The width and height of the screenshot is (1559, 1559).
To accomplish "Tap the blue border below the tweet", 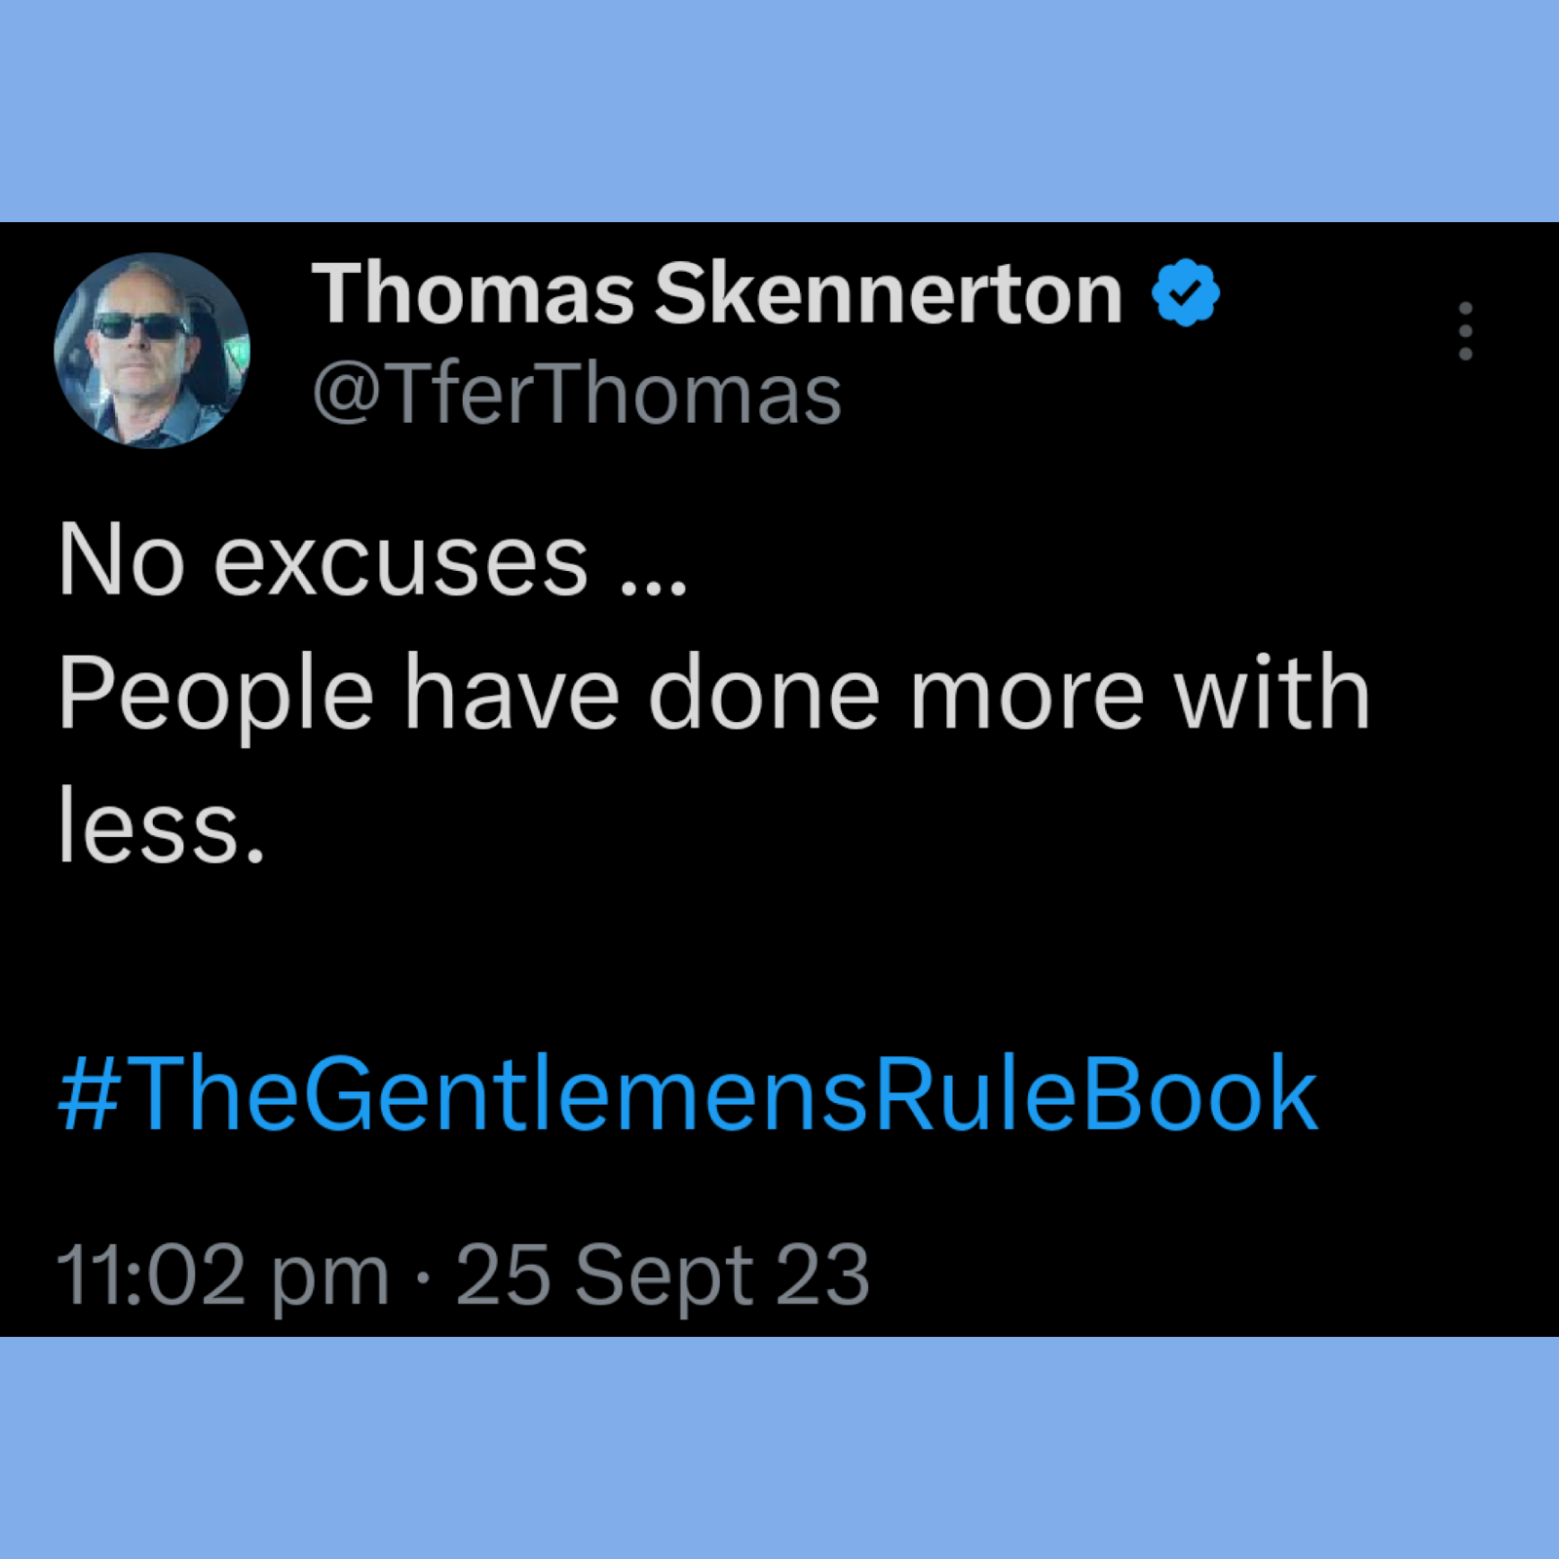I will pyautogui.click(x=779, y=1448).
